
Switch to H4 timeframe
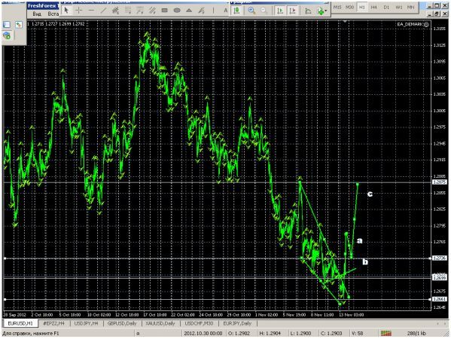point(374,8)
